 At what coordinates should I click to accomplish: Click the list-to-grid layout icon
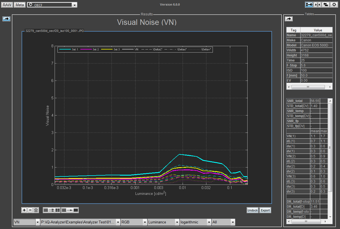52,210
